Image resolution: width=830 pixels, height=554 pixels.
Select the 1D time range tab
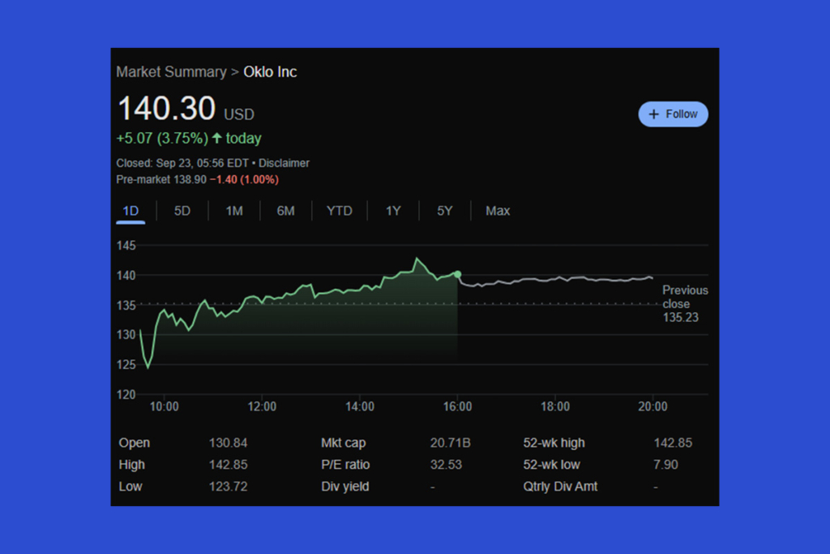(x=130, y=211)
